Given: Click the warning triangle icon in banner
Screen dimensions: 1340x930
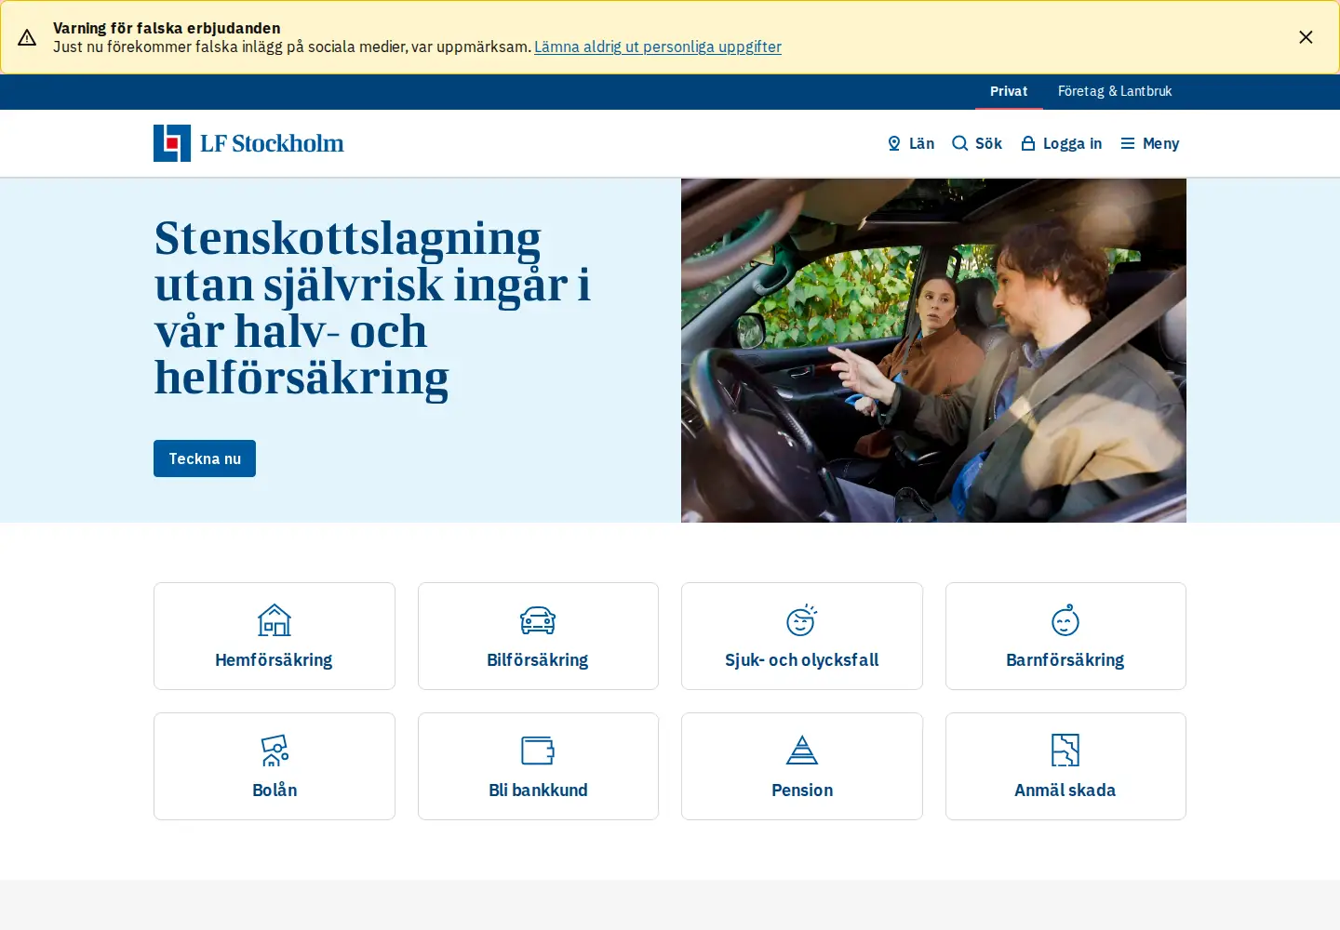Looking at the screenshot, I should pyautogui.click(x=27, y=37).
